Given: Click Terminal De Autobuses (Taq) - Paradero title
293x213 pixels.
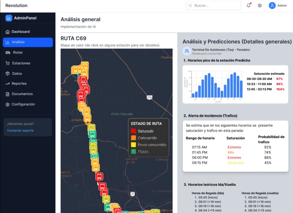Looking at the screenshot, I should 221,50.
